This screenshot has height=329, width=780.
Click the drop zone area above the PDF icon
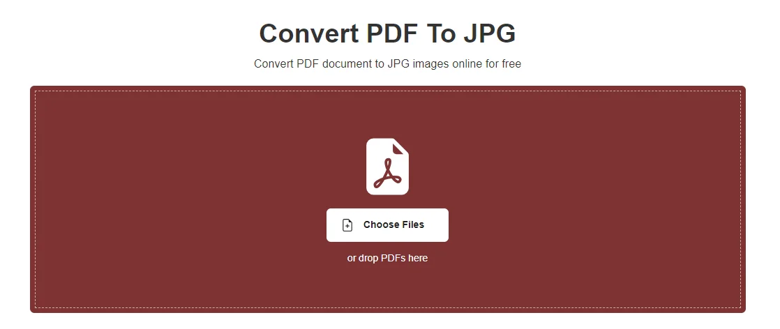point(387,114)
